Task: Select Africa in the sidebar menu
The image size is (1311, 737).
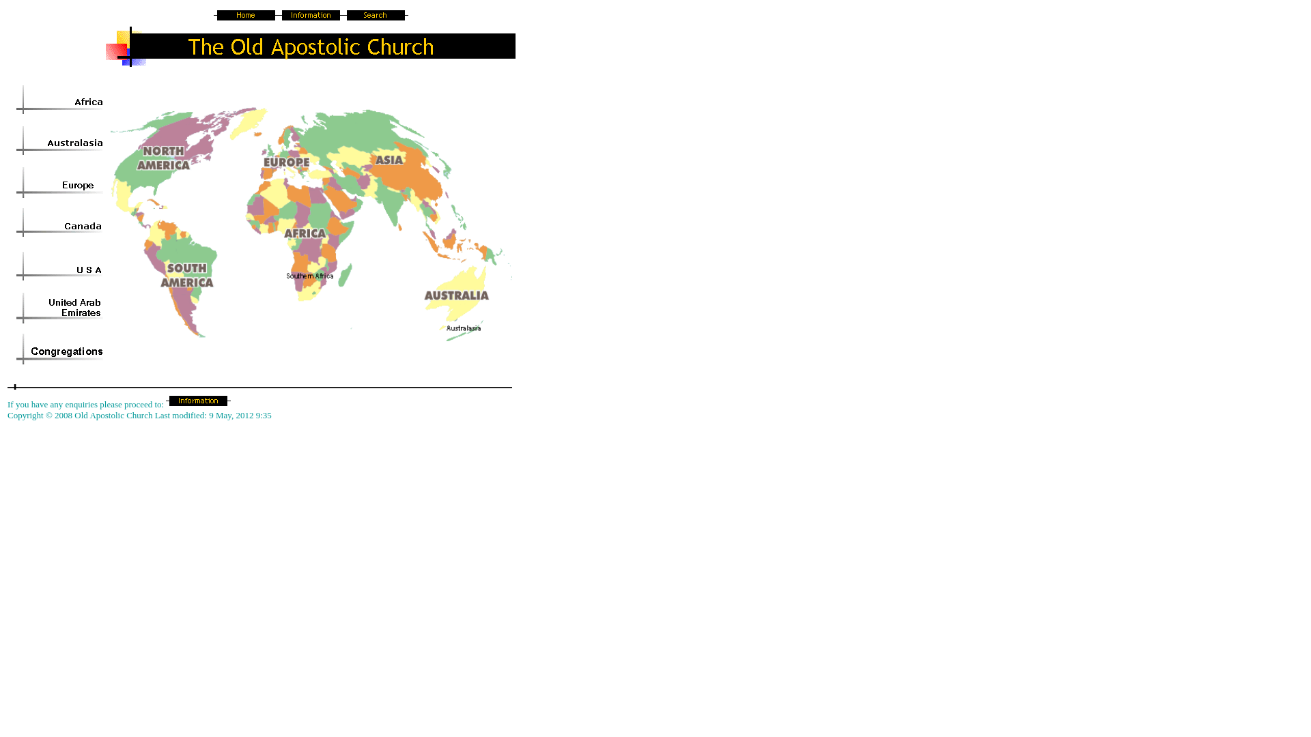Action: point(60,100)
